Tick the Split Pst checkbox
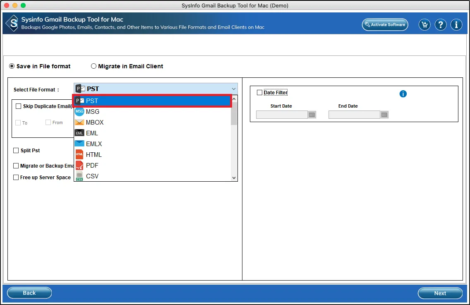The image size is (470, 305). click(x=16, y=151)
